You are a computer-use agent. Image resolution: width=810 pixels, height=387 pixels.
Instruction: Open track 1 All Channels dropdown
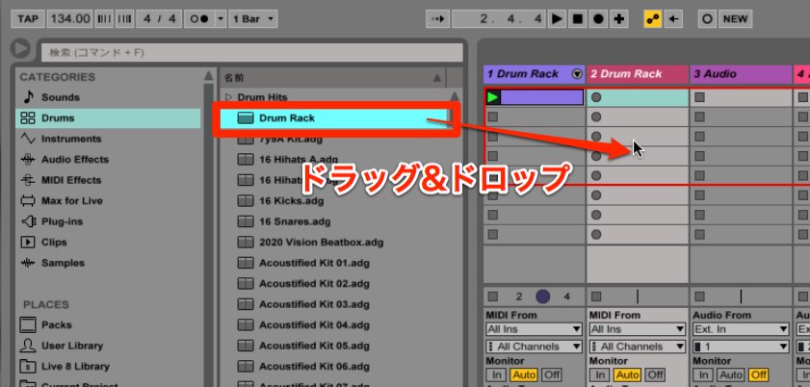click(x=535, y=347)
